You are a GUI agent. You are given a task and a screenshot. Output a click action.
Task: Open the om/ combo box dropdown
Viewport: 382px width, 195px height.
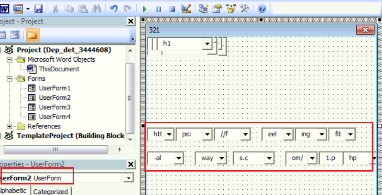pos(312,158)
